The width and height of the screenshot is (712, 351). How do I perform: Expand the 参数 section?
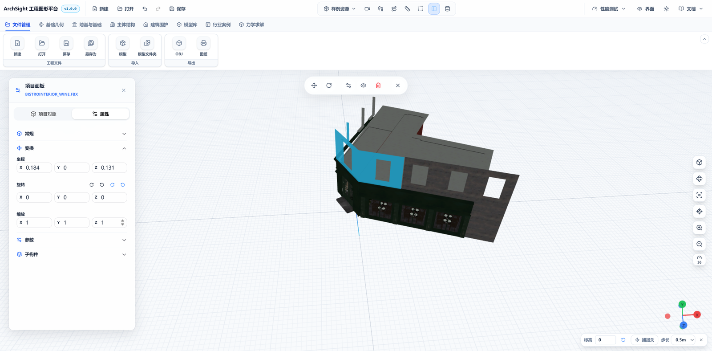(72, 240)
